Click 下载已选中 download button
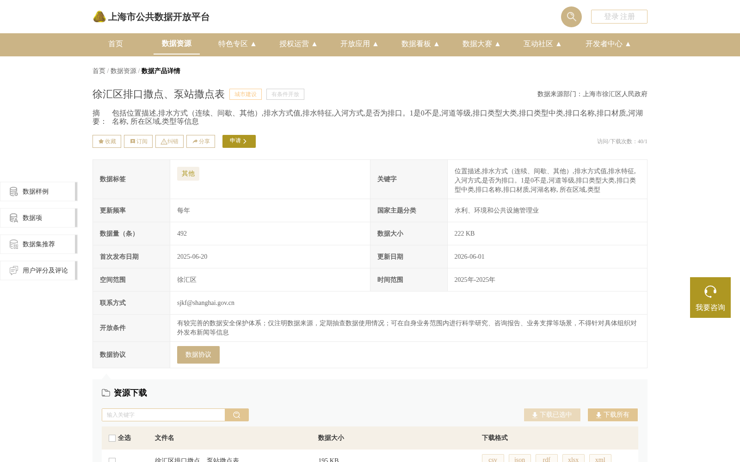The height and width of the screenshot is (462, 740). pos(552,415)
